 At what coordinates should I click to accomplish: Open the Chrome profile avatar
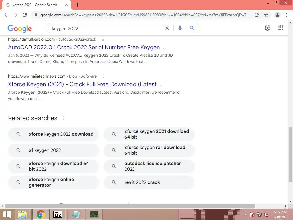click(278, 15)
